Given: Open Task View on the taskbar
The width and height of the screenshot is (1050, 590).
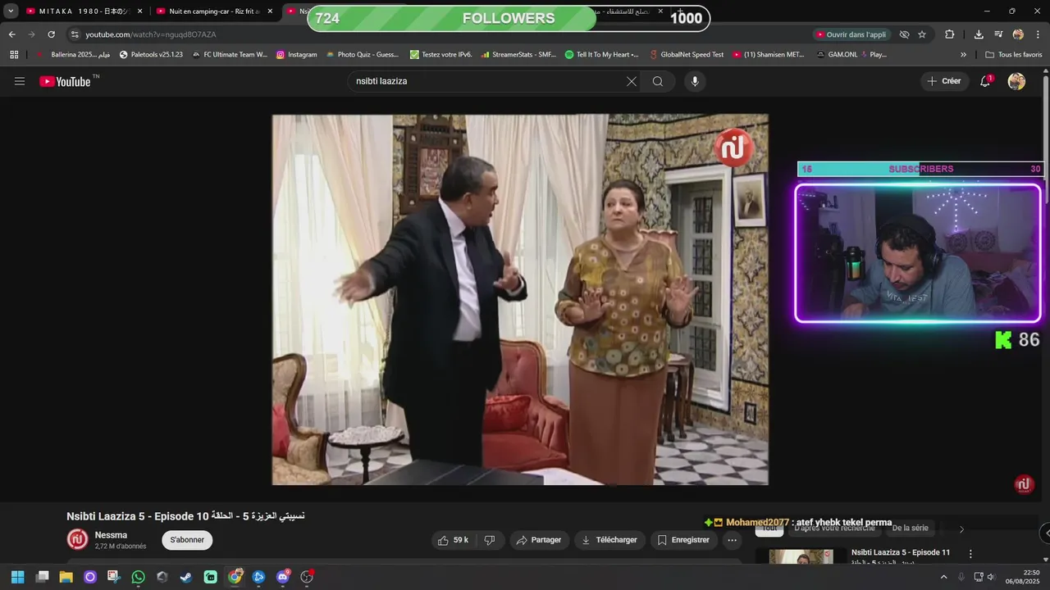Looking at the screenshot, I should 42,577.
